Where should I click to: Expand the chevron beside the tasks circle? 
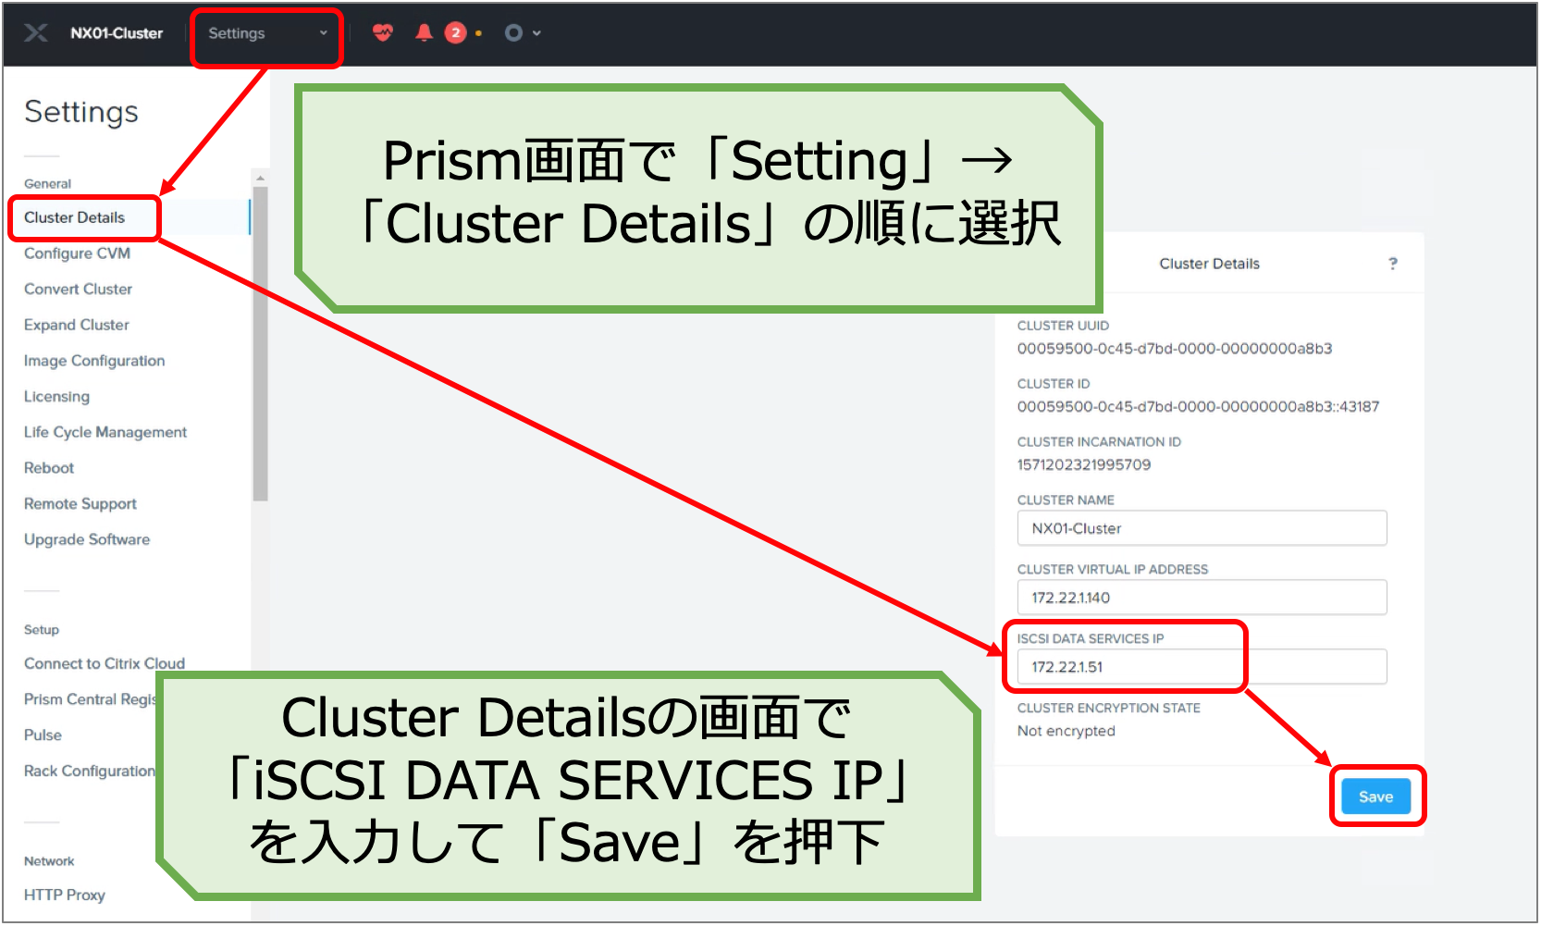point(536,33)
